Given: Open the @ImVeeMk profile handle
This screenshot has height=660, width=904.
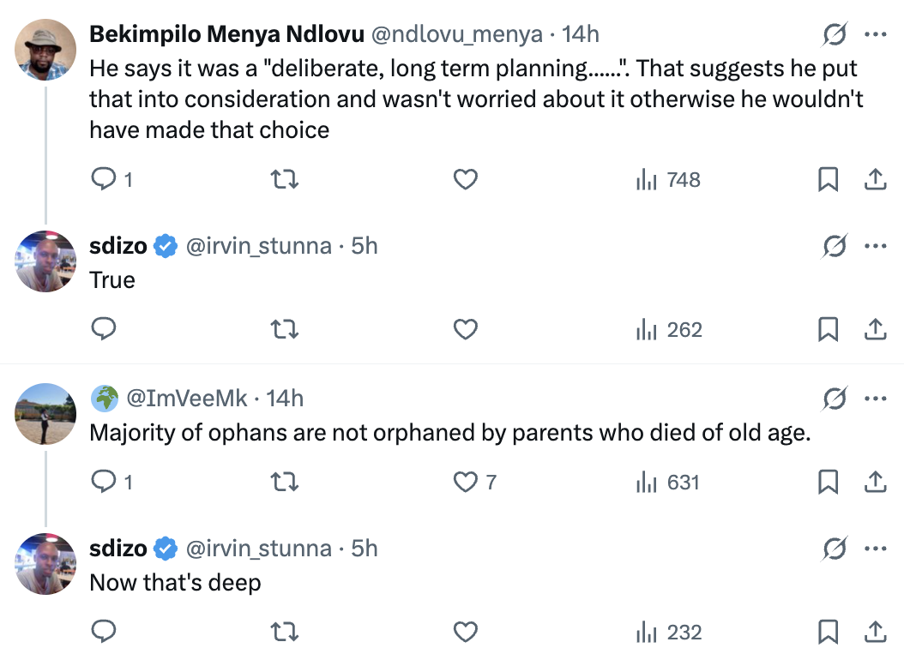Looking at the screenshot, I should 187,399.
